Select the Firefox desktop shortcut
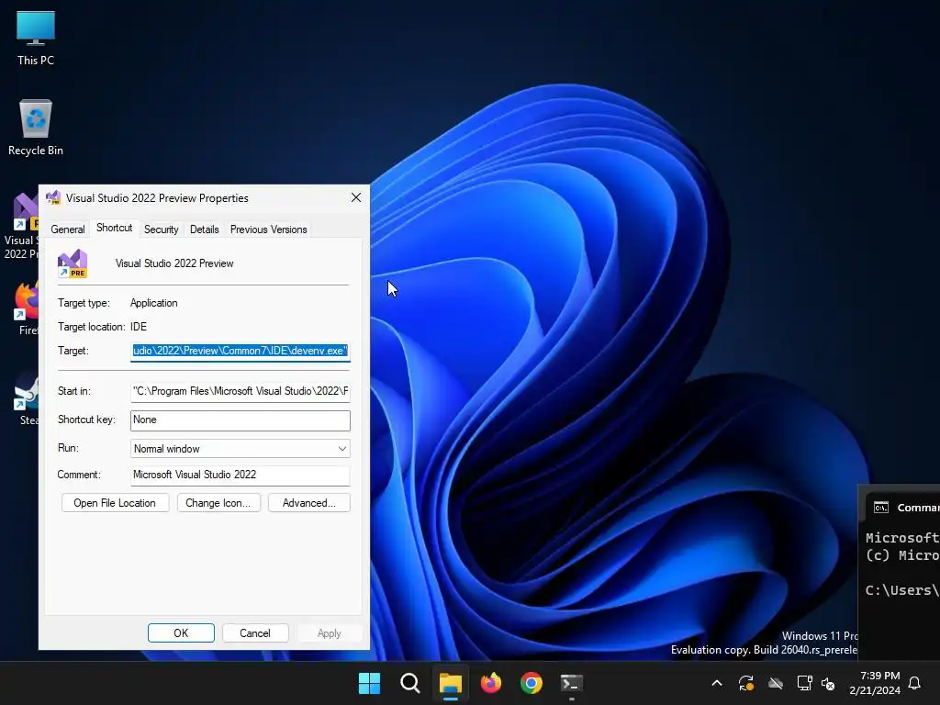 26,308
